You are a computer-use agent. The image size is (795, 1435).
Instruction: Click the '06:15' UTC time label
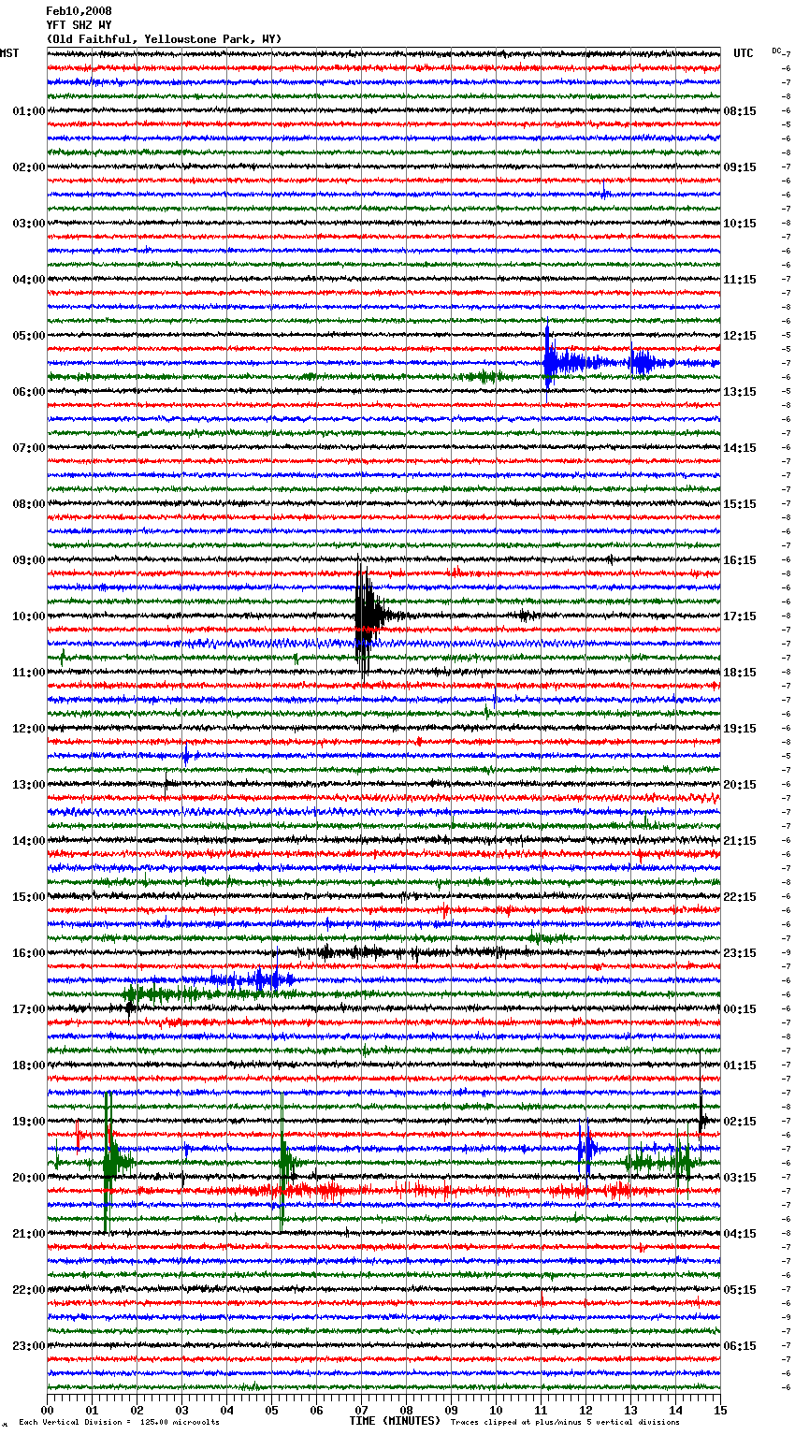(740, 1346)
